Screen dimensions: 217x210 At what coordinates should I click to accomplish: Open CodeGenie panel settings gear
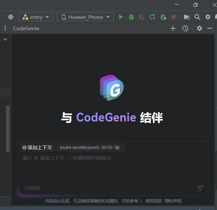tap(199, 28)
